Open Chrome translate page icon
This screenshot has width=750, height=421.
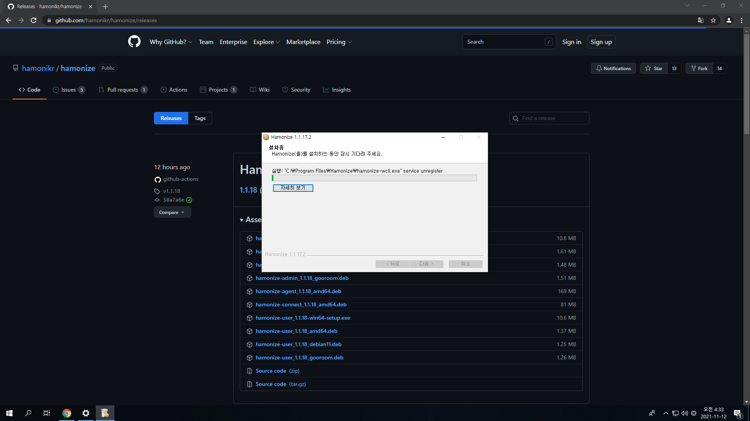pyautogui.click(x=701, y=20)
